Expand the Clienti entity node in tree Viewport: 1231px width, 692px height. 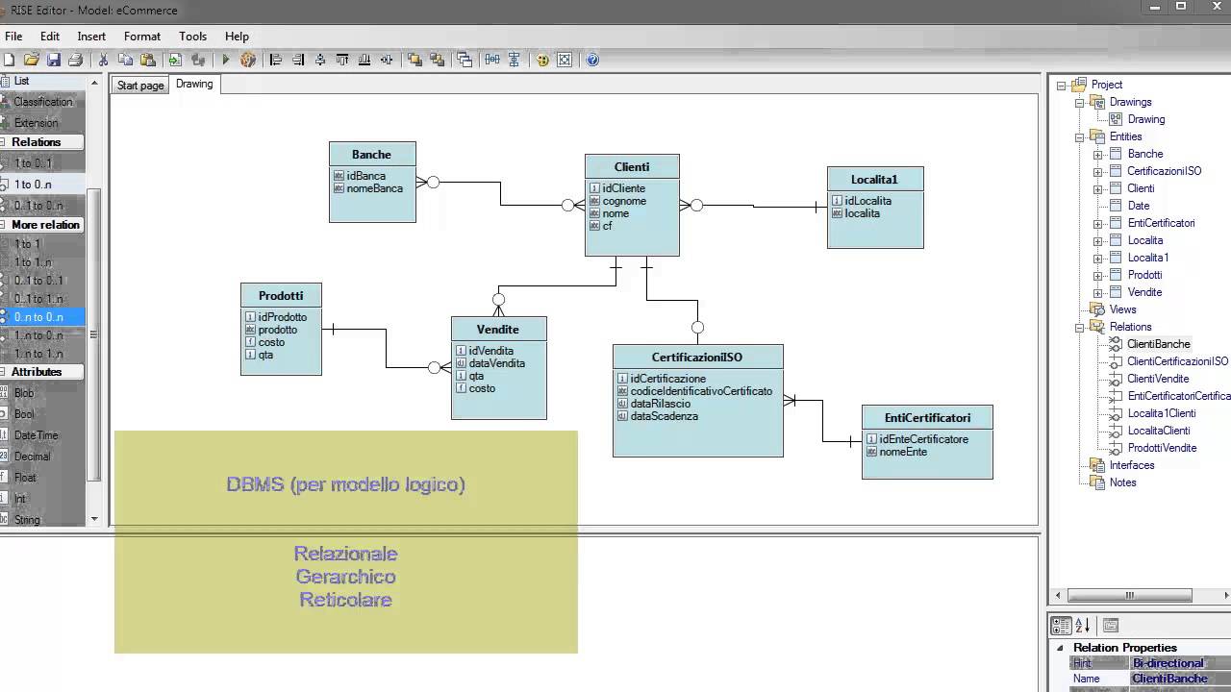[1097, 188]
